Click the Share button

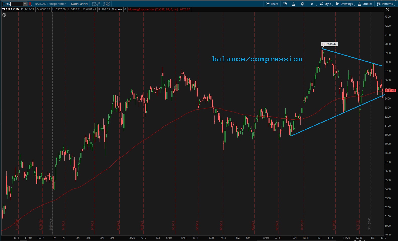[272, 4]
